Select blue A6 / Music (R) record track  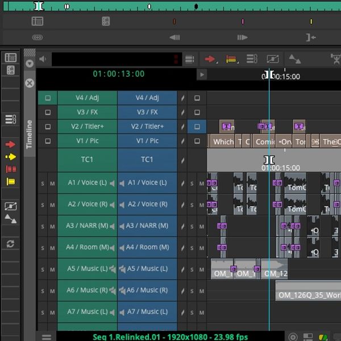point(147,290)
